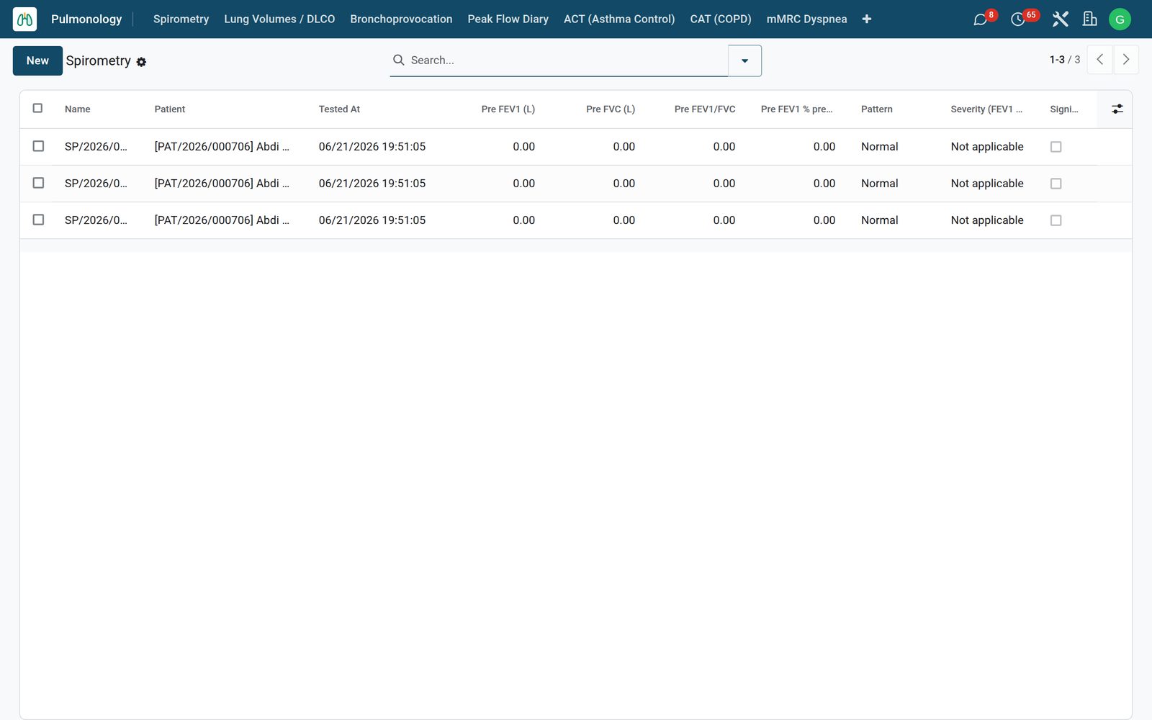Open the activities clock icon
1152x720 pixels.
click(1017, 19)
